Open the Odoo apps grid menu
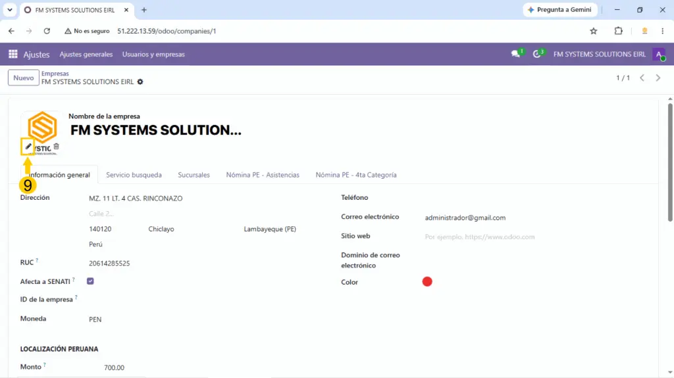The image size is (674, 378). coord(13,54)
